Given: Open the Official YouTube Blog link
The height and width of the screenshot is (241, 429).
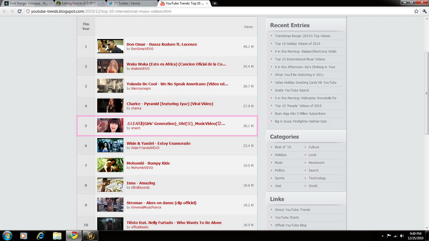Looking at the screenshot, I should (x=290, y=225).
